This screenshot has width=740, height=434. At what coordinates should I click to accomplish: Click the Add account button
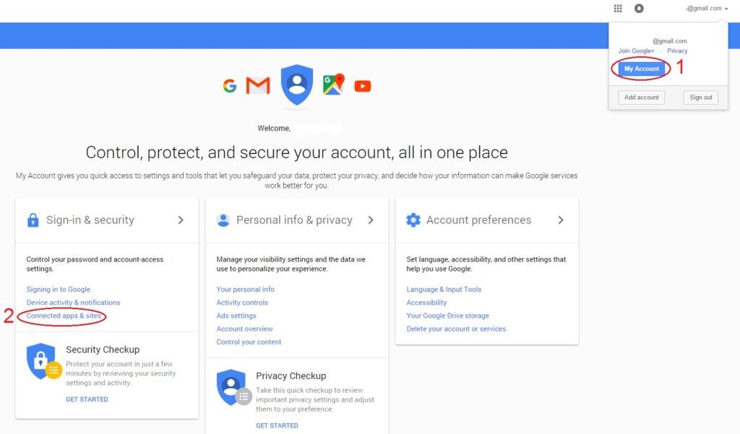point(640,97)
